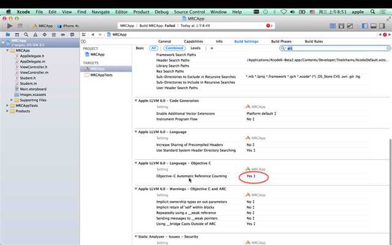Select the Levels view filter

(195, 48)
